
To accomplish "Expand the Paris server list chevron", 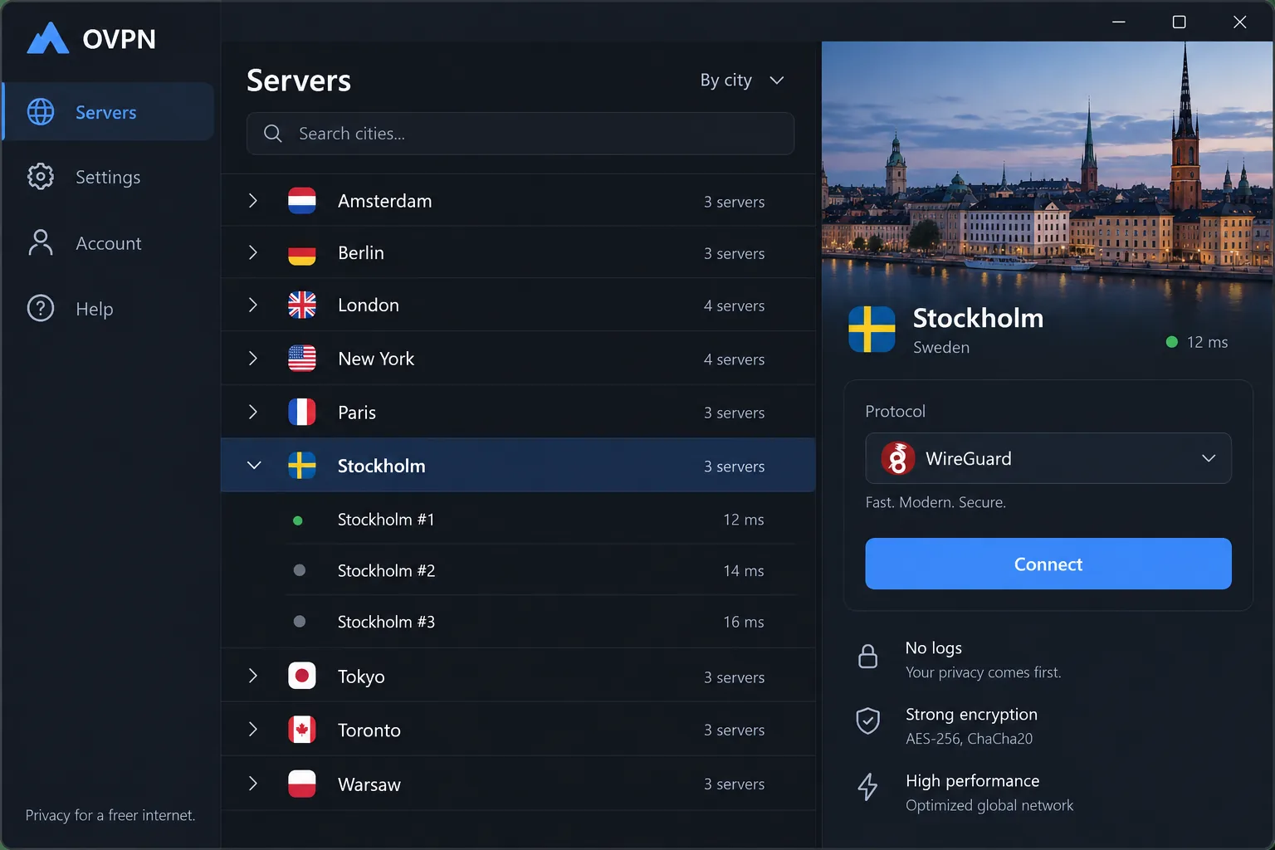I will 253,412.
